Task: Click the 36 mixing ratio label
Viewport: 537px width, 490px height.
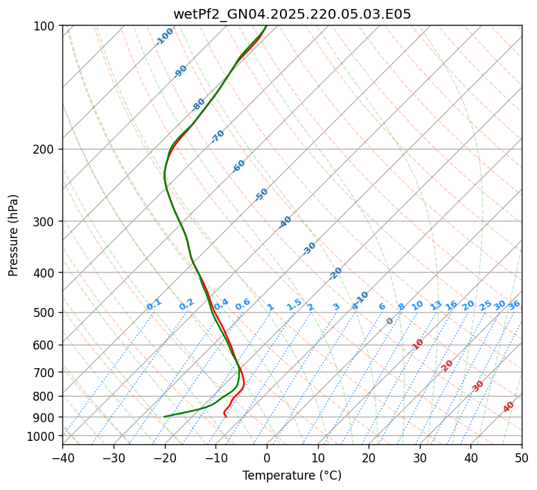Action: pos(514,305)
